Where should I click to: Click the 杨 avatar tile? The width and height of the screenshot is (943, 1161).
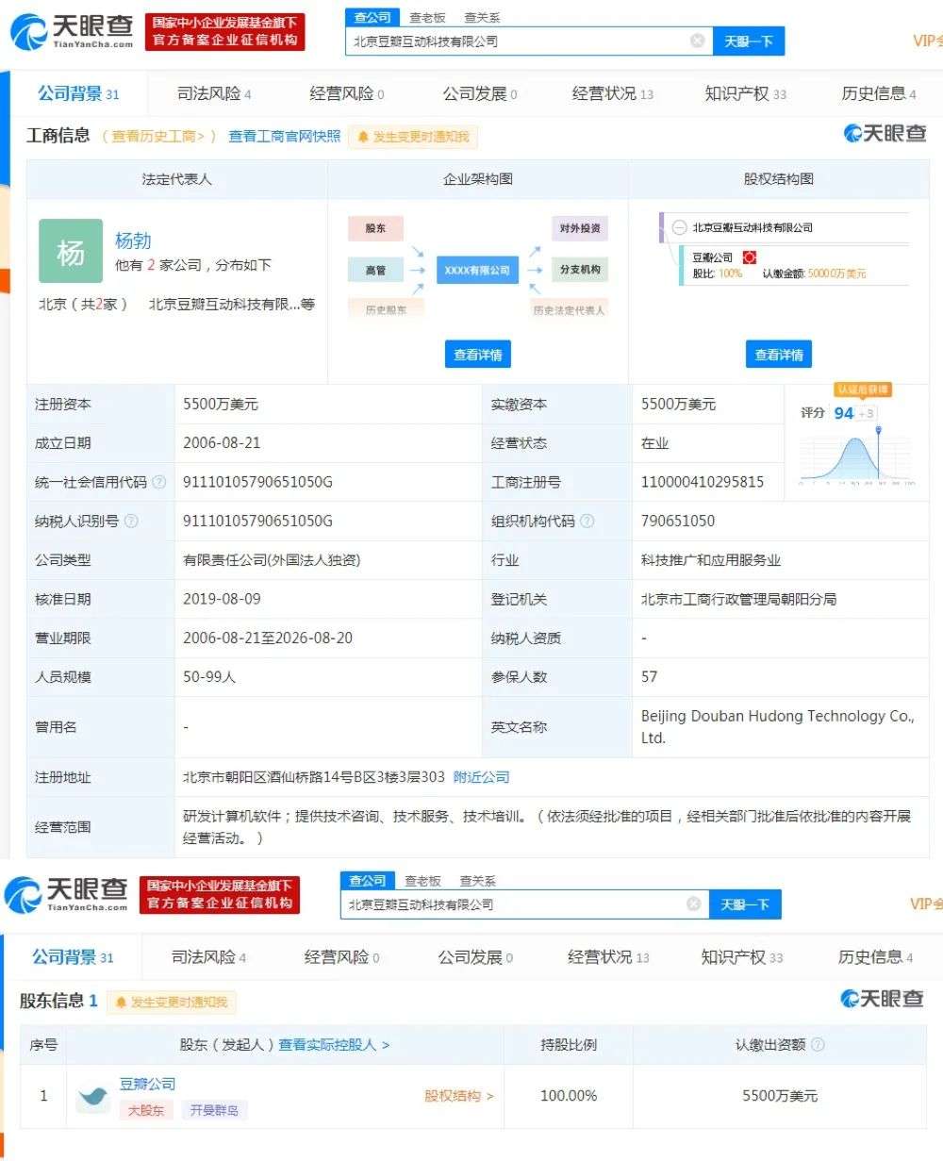coord(70,251)
